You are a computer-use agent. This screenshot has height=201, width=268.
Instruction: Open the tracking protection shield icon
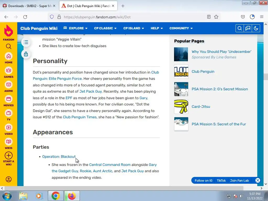pyautogui.click(x=52, y=17)
